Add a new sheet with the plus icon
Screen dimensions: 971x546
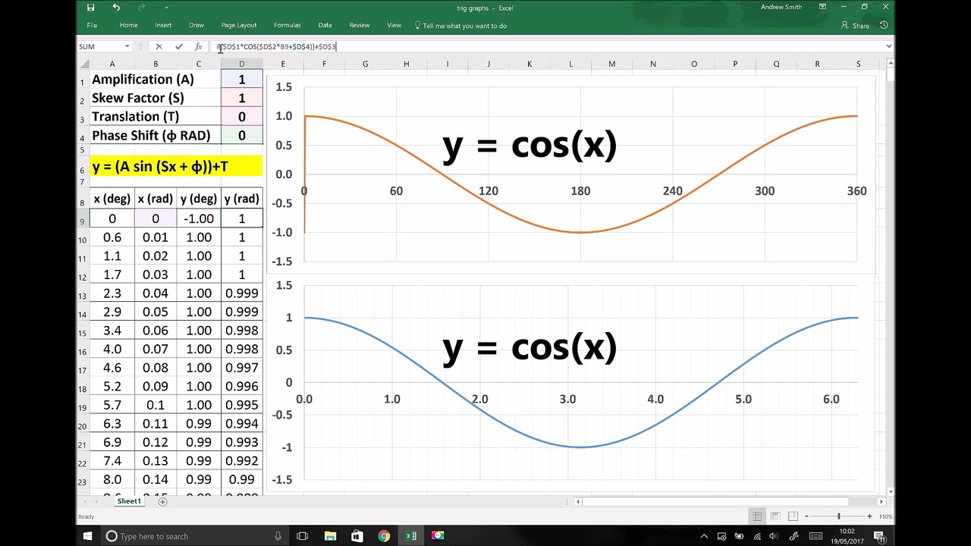tap(162, 501)
